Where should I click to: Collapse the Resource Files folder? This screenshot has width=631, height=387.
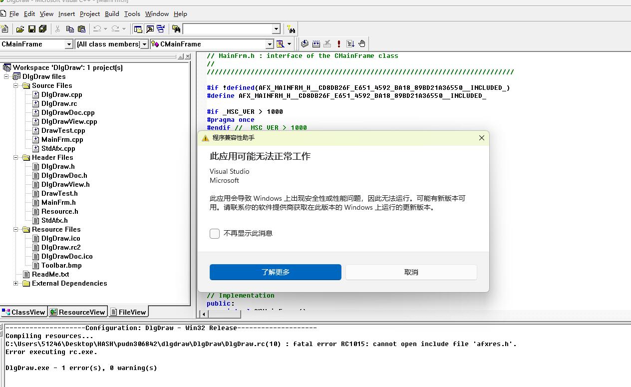[16, 229]
